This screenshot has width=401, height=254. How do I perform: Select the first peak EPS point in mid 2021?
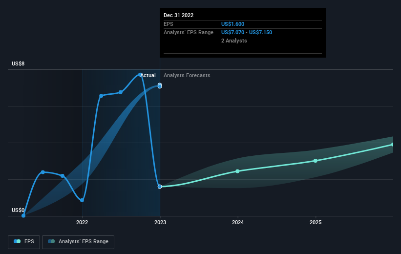(x=43, y=172)
